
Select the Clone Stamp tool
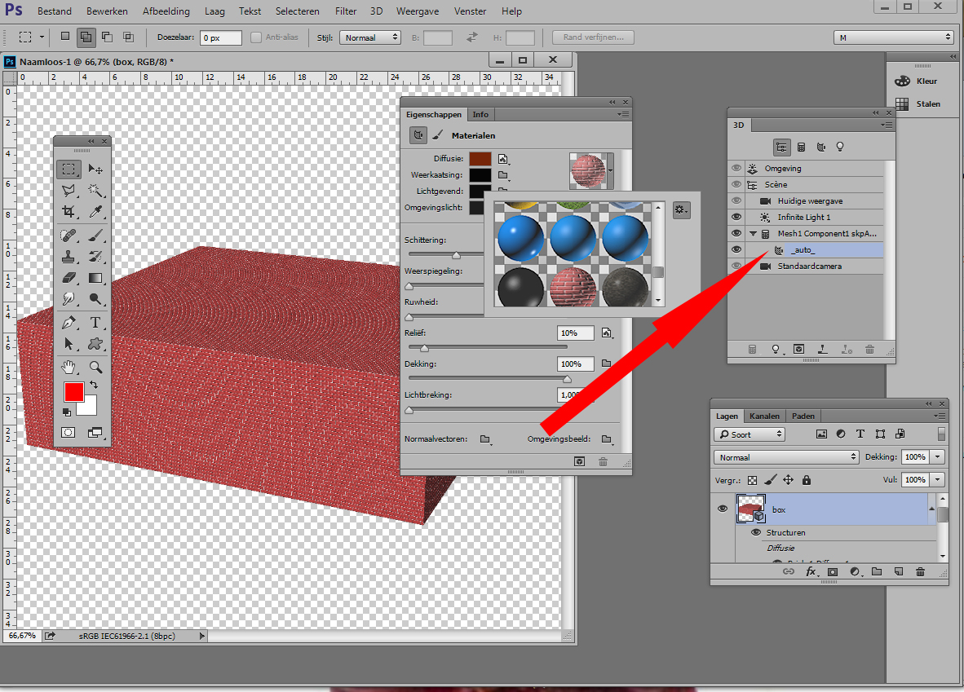coord(69,256)
